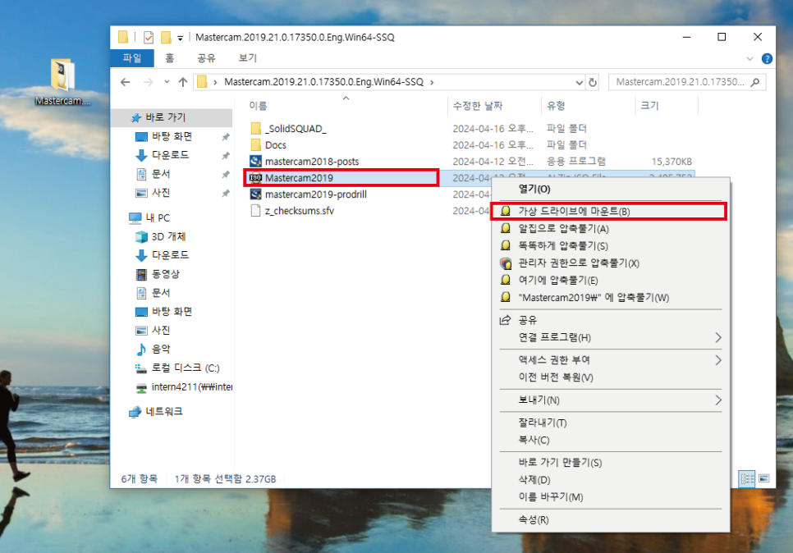Choose 이전 버전 복원(V)
793x553 pixels.
pos(611,377)
